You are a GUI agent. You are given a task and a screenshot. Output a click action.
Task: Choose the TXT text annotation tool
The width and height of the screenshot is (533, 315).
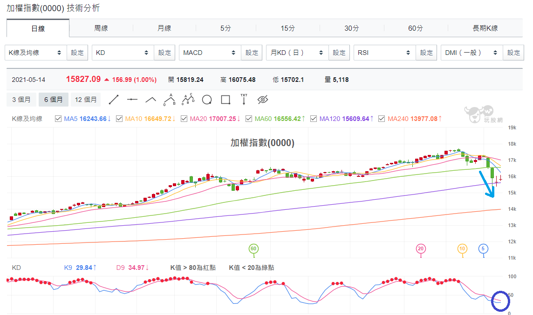click(244, 99)
